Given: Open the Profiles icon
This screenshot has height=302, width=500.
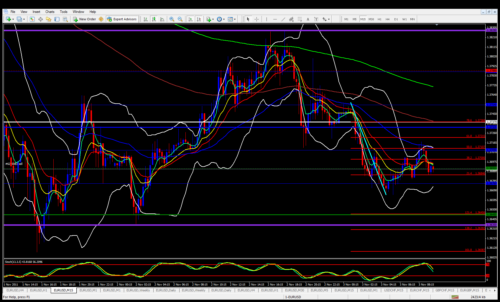Looking at the screenshot, I should (x=19, y=19).
